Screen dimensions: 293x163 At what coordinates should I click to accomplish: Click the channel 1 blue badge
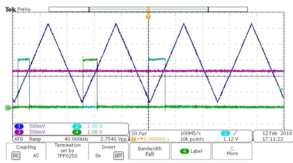[19, 126]
